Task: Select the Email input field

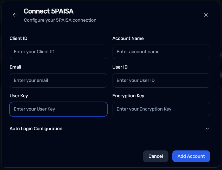Action: [58, 80]
